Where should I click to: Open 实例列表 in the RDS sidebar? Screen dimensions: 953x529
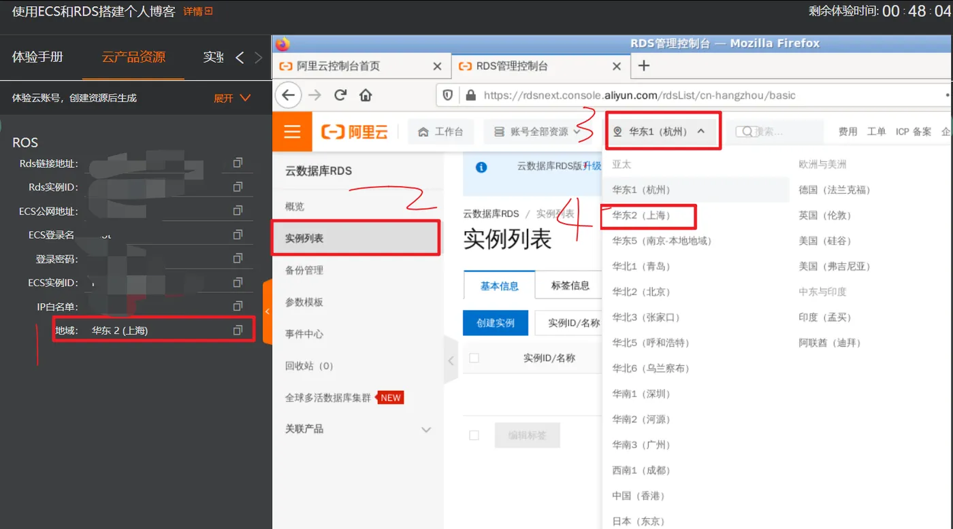(x=358, y=238)
